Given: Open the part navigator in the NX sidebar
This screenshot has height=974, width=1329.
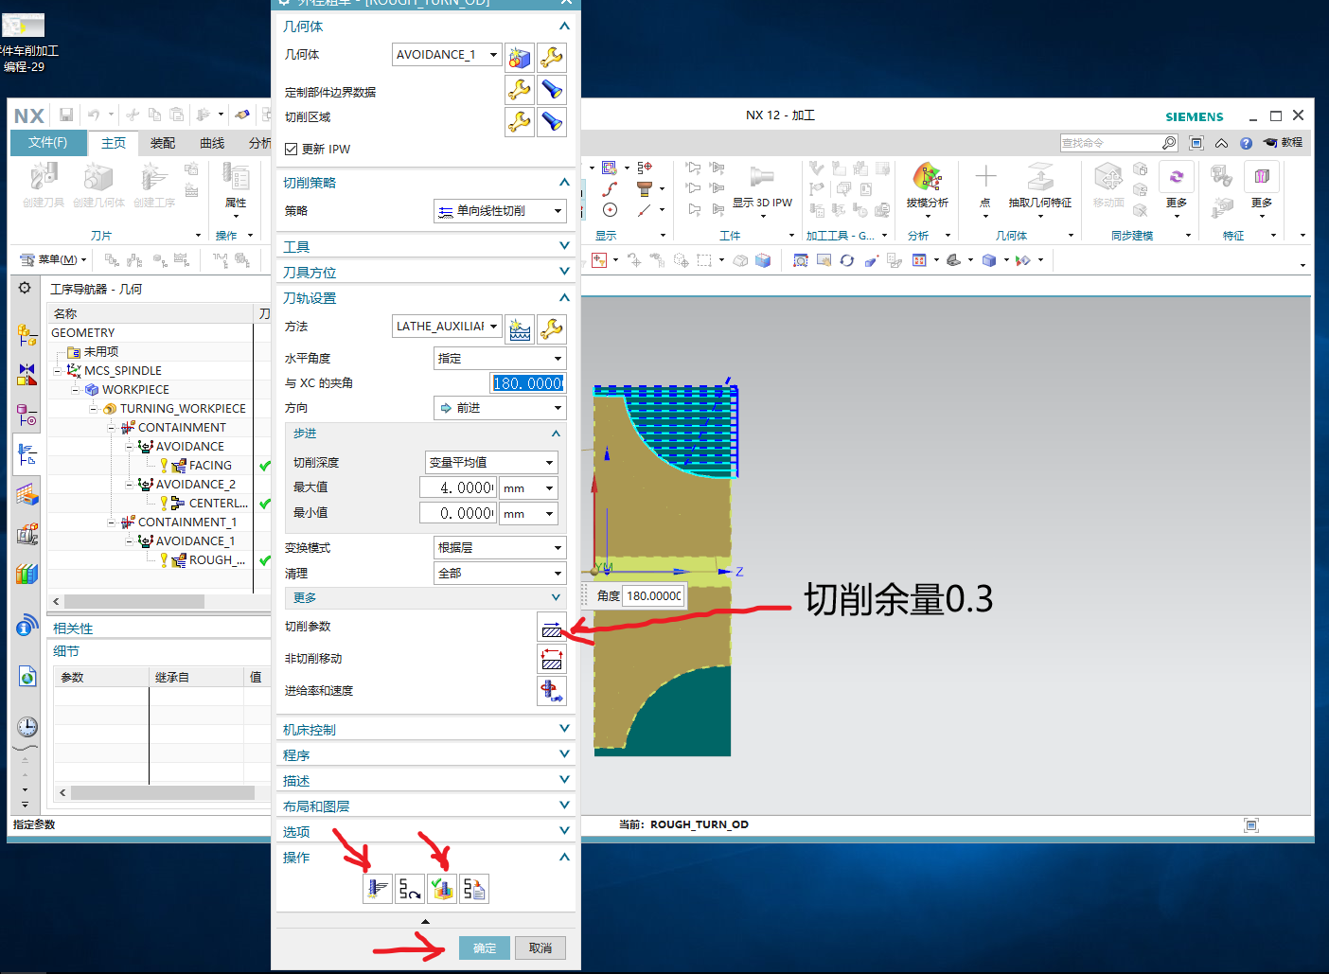Looking at the screenshot, I should (x=27, y=415).
